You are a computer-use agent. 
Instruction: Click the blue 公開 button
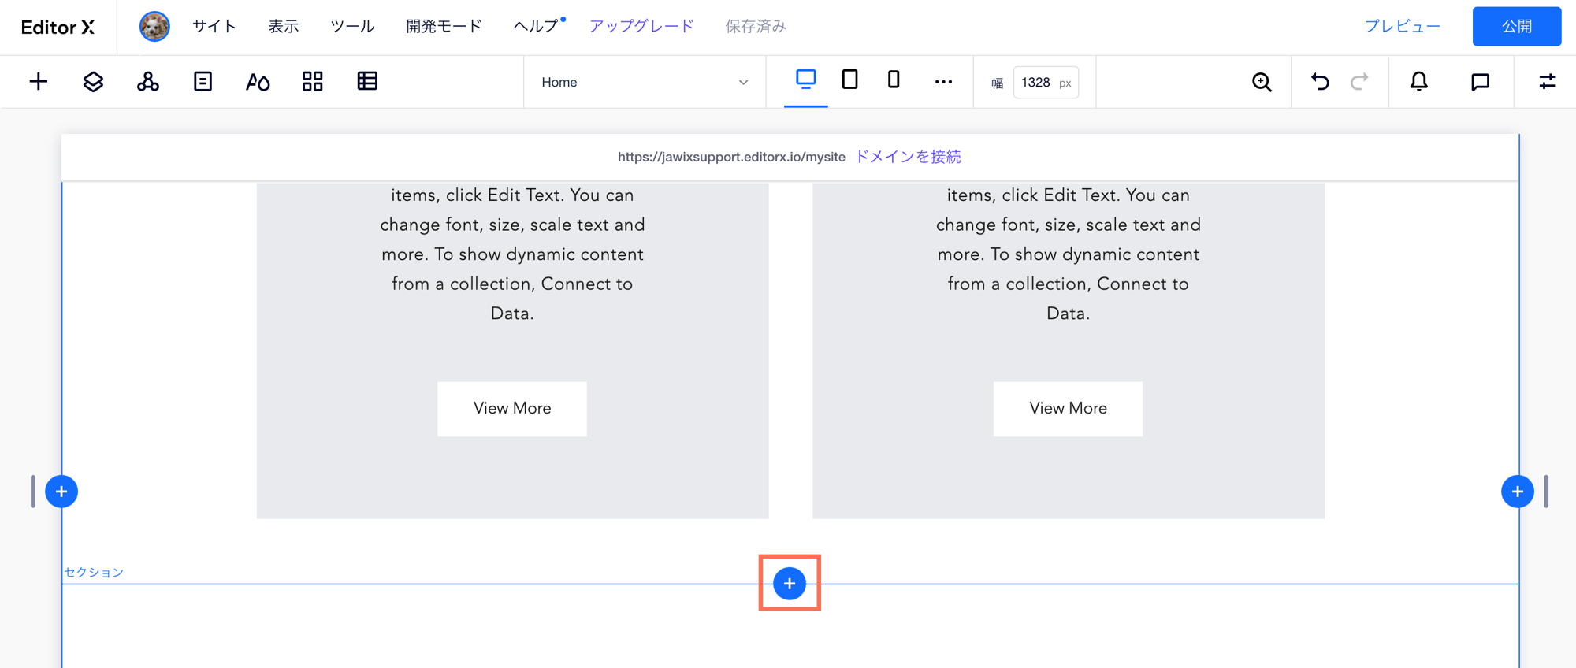(1517, 27)
